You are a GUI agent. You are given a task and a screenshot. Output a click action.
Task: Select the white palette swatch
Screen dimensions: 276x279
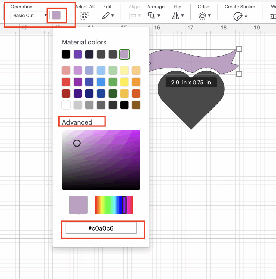66,105
